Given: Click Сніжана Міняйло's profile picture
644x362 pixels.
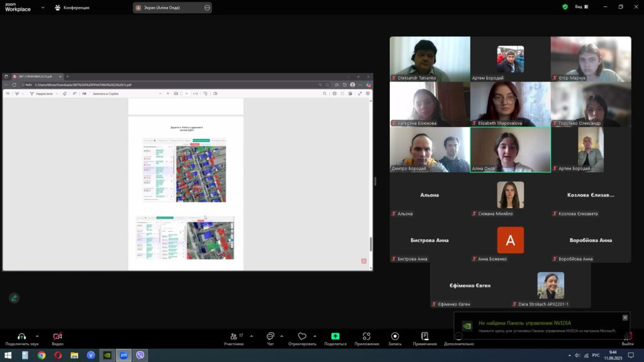Looking at the screenshot, I should [511, 195].
